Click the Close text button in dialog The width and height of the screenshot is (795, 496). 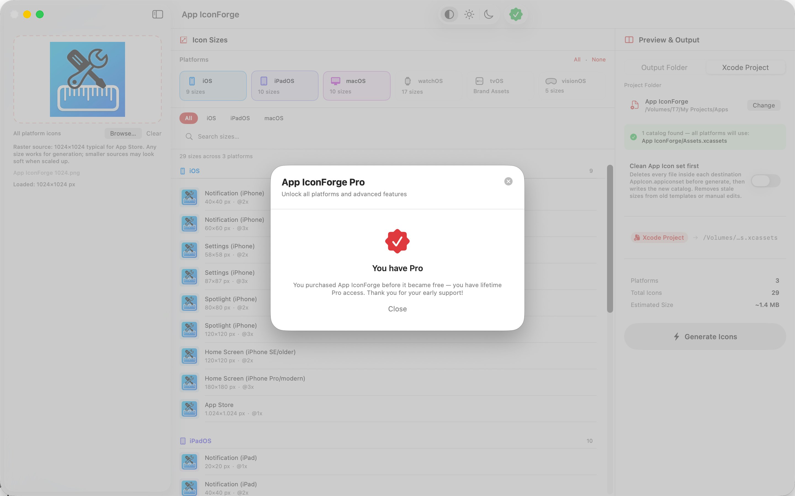[397, 309]
